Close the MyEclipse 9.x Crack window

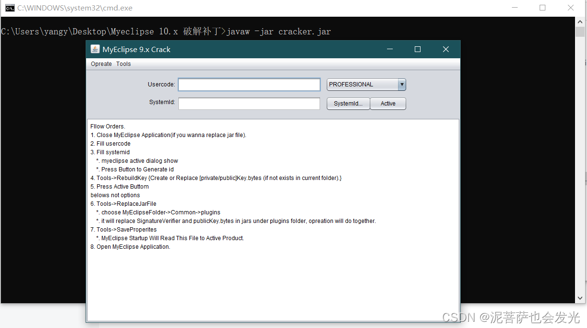[x=446, y=49]
